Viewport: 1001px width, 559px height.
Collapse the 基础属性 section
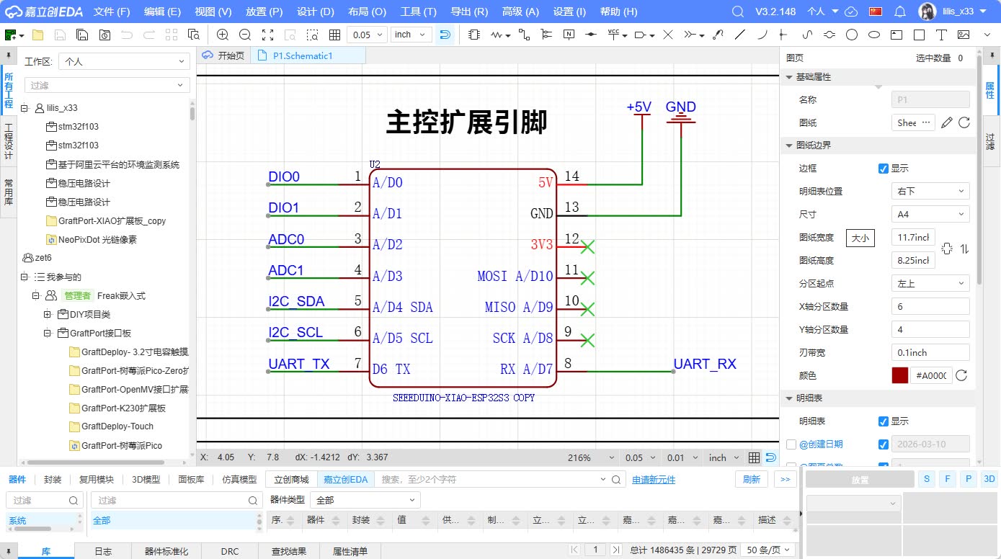pyautogui.click(x=789, y=77)
